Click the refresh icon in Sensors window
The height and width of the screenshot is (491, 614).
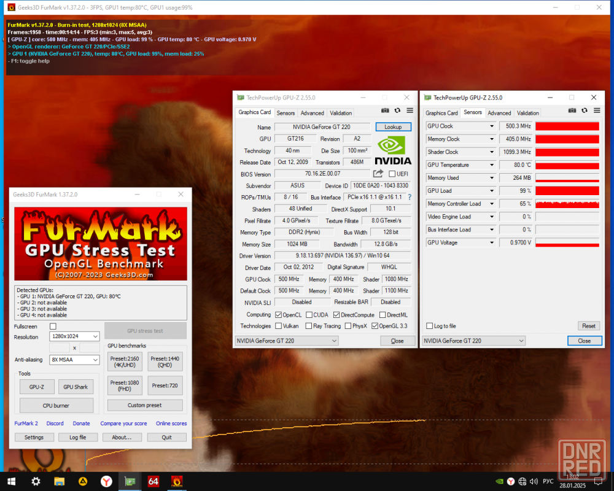(585, 111)
